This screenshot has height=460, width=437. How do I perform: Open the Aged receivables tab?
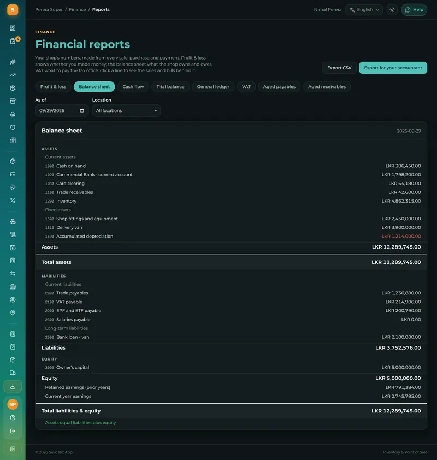click(327, 86)
